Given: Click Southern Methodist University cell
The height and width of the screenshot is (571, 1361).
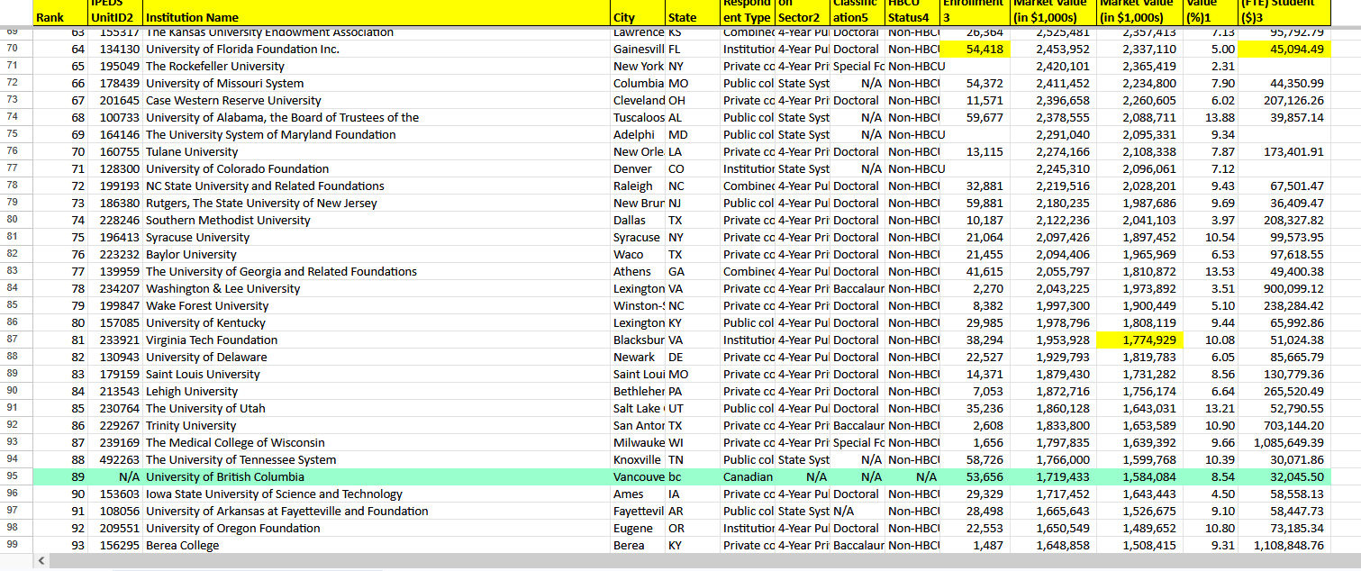Looking at the screenshot, I should [376, 220].
